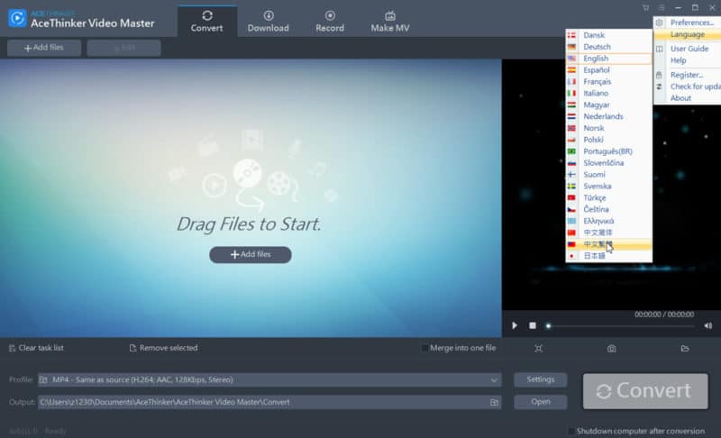Click Remove selected
721x438 pixels.
(164, 348)
